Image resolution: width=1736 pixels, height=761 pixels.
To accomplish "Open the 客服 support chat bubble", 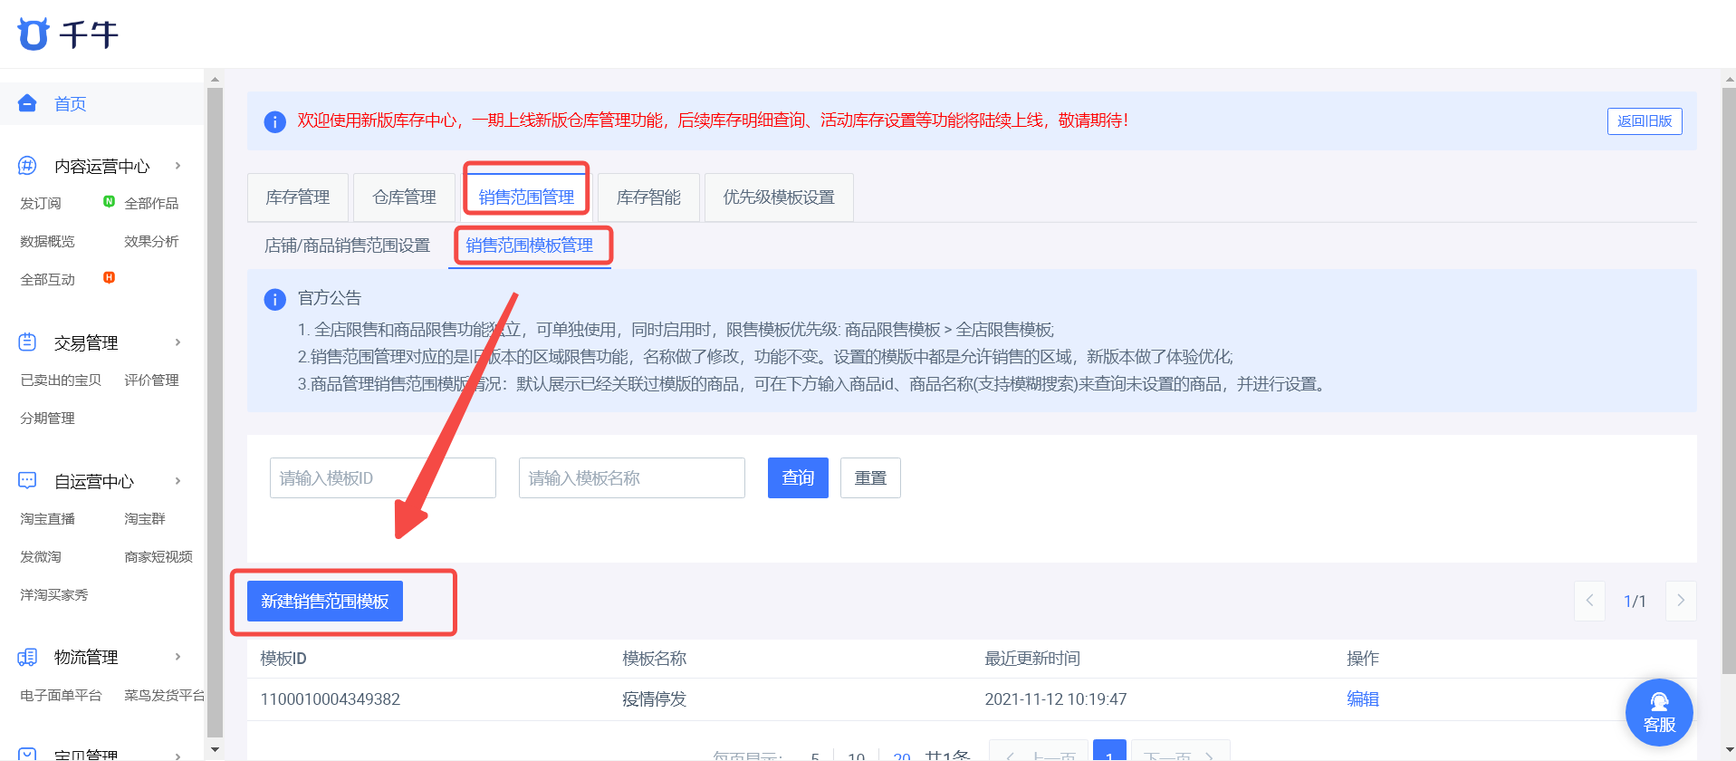I will click(x=1659, y=712).
